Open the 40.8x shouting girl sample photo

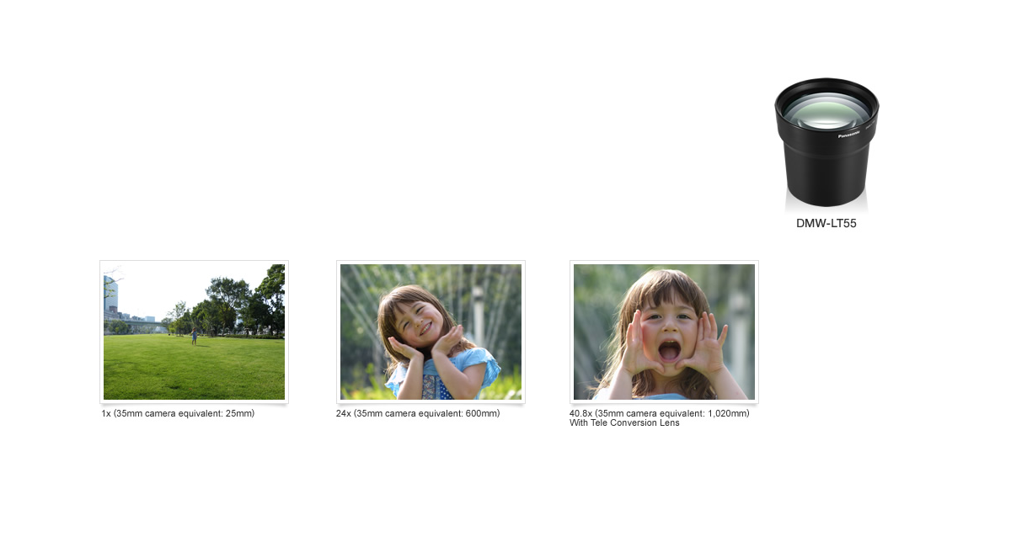[x=664, y=332]
